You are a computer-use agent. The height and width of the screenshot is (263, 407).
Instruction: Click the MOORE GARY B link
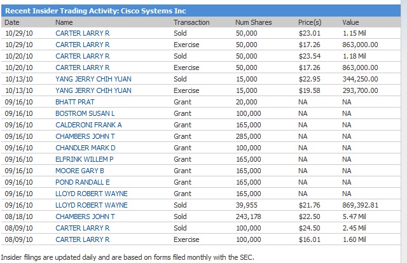click(x=79, y=171)
